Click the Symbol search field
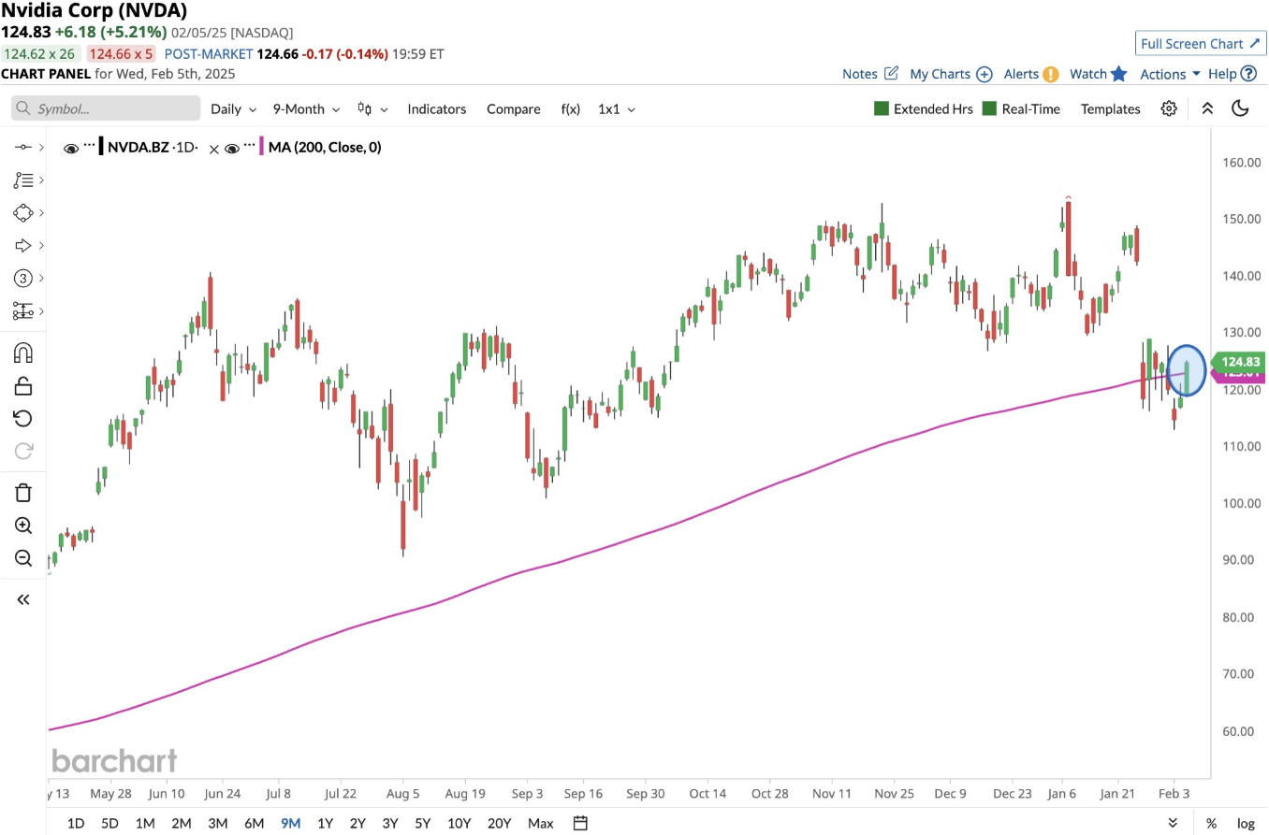 pyautogui.click(x=106, y=108)
